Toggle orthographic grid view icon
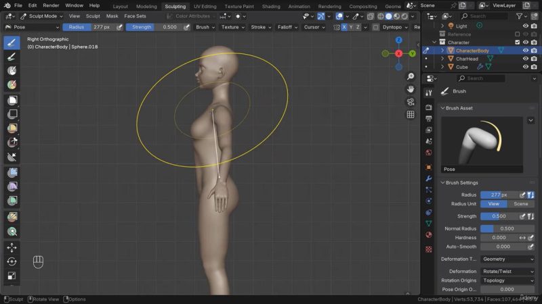Image resolution: width=542 pixels, height=304 pixels. (411, 114)
